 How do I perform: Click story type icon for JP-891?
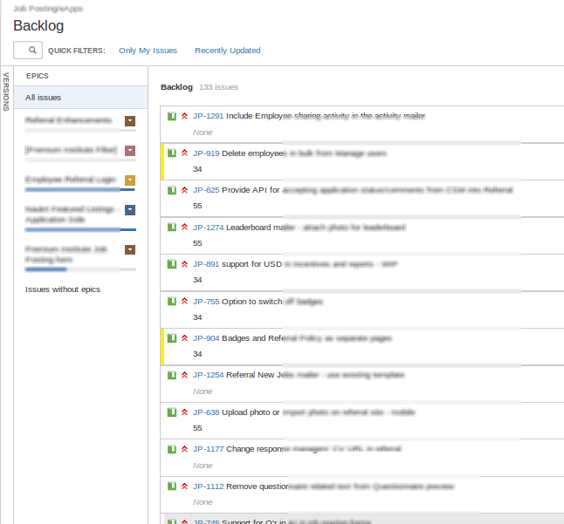[x=172, y=264]
